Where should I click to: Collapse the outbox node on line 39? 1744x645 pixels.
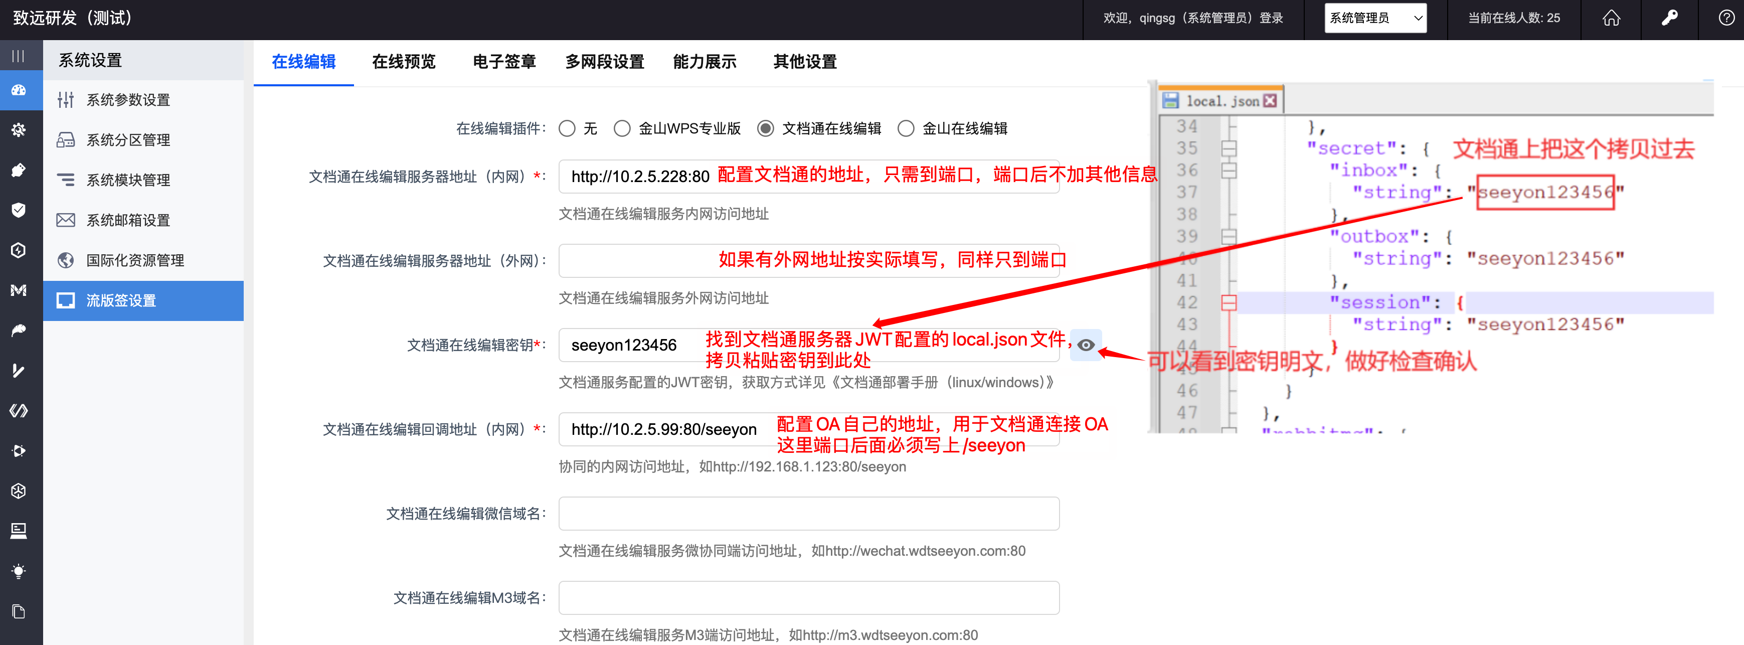(x=1229, y=236)
